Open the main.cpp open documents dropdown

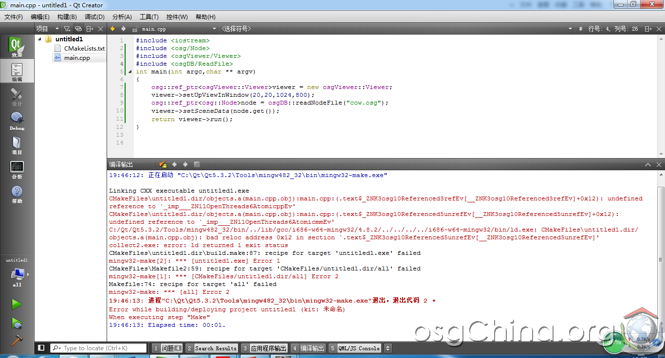(x=179, y=29)
